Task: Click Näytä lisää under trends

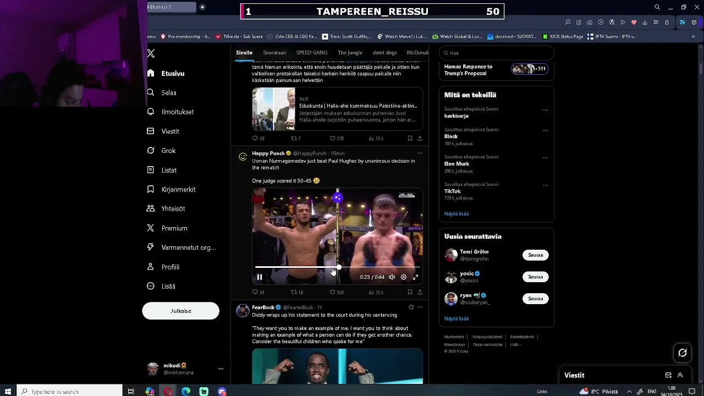Action: (x=457, y=213)
